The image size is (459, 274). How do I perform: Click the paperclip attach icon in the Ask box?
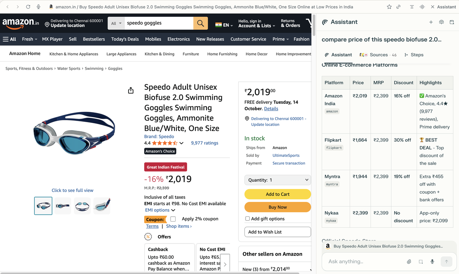[x=409, y=261]
